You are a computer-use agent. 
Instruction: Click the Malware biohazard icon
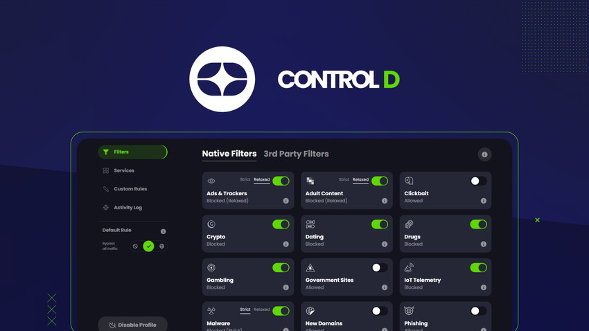[x=211, y=311]
